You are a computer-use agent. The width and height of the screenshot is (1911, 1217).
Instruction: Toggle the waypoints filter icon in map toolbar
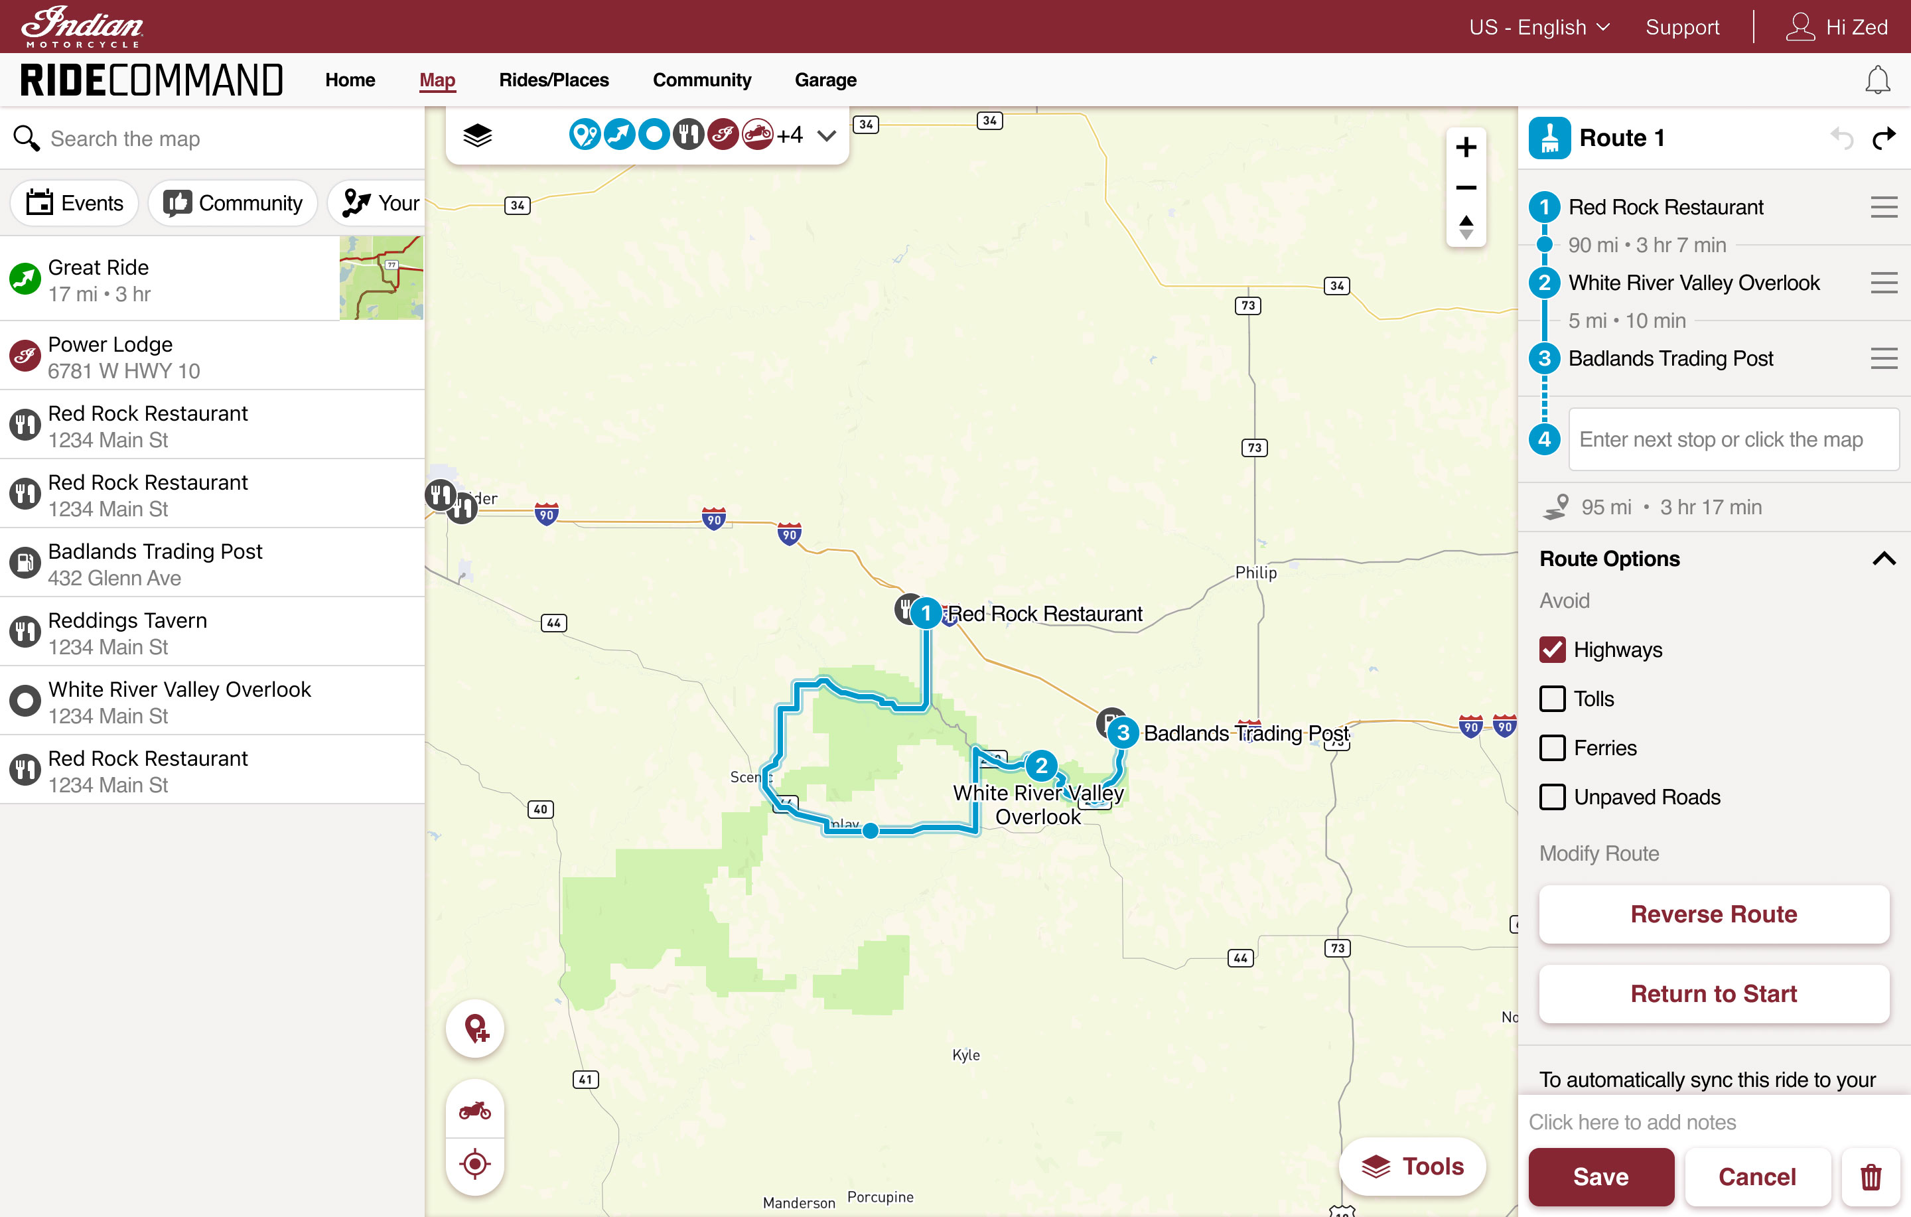pyautogui.click(x=585, y=135)
